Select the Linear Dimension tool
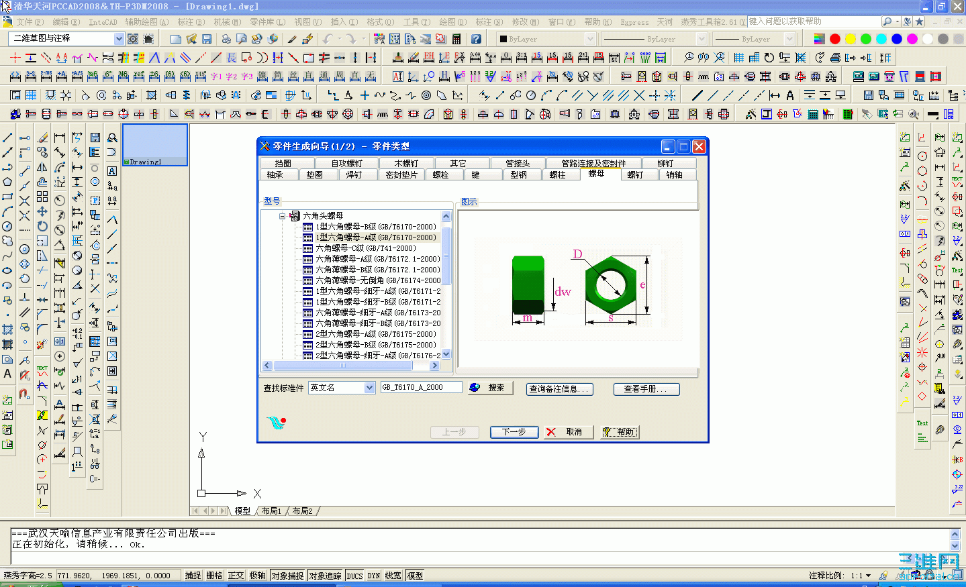The image size is (966, 587). pyautogui.click(x=60, y=138)
